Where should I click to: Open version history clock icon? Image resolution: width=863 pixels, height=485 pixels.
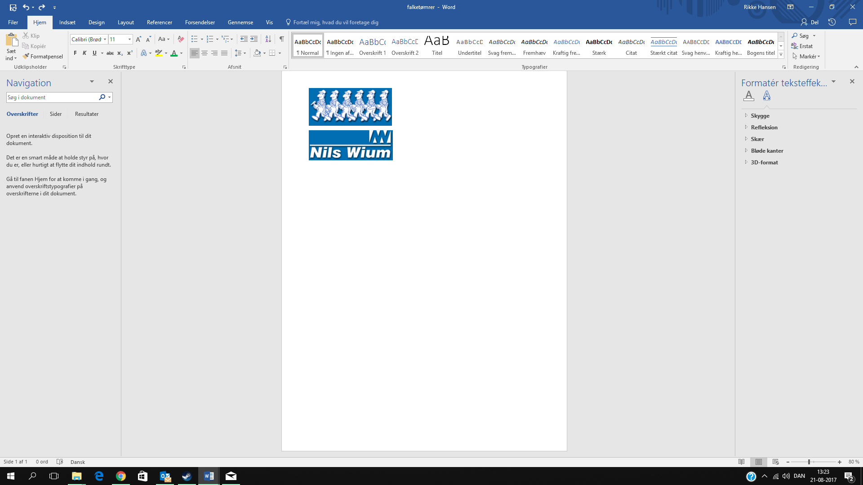tap(832, 22)
